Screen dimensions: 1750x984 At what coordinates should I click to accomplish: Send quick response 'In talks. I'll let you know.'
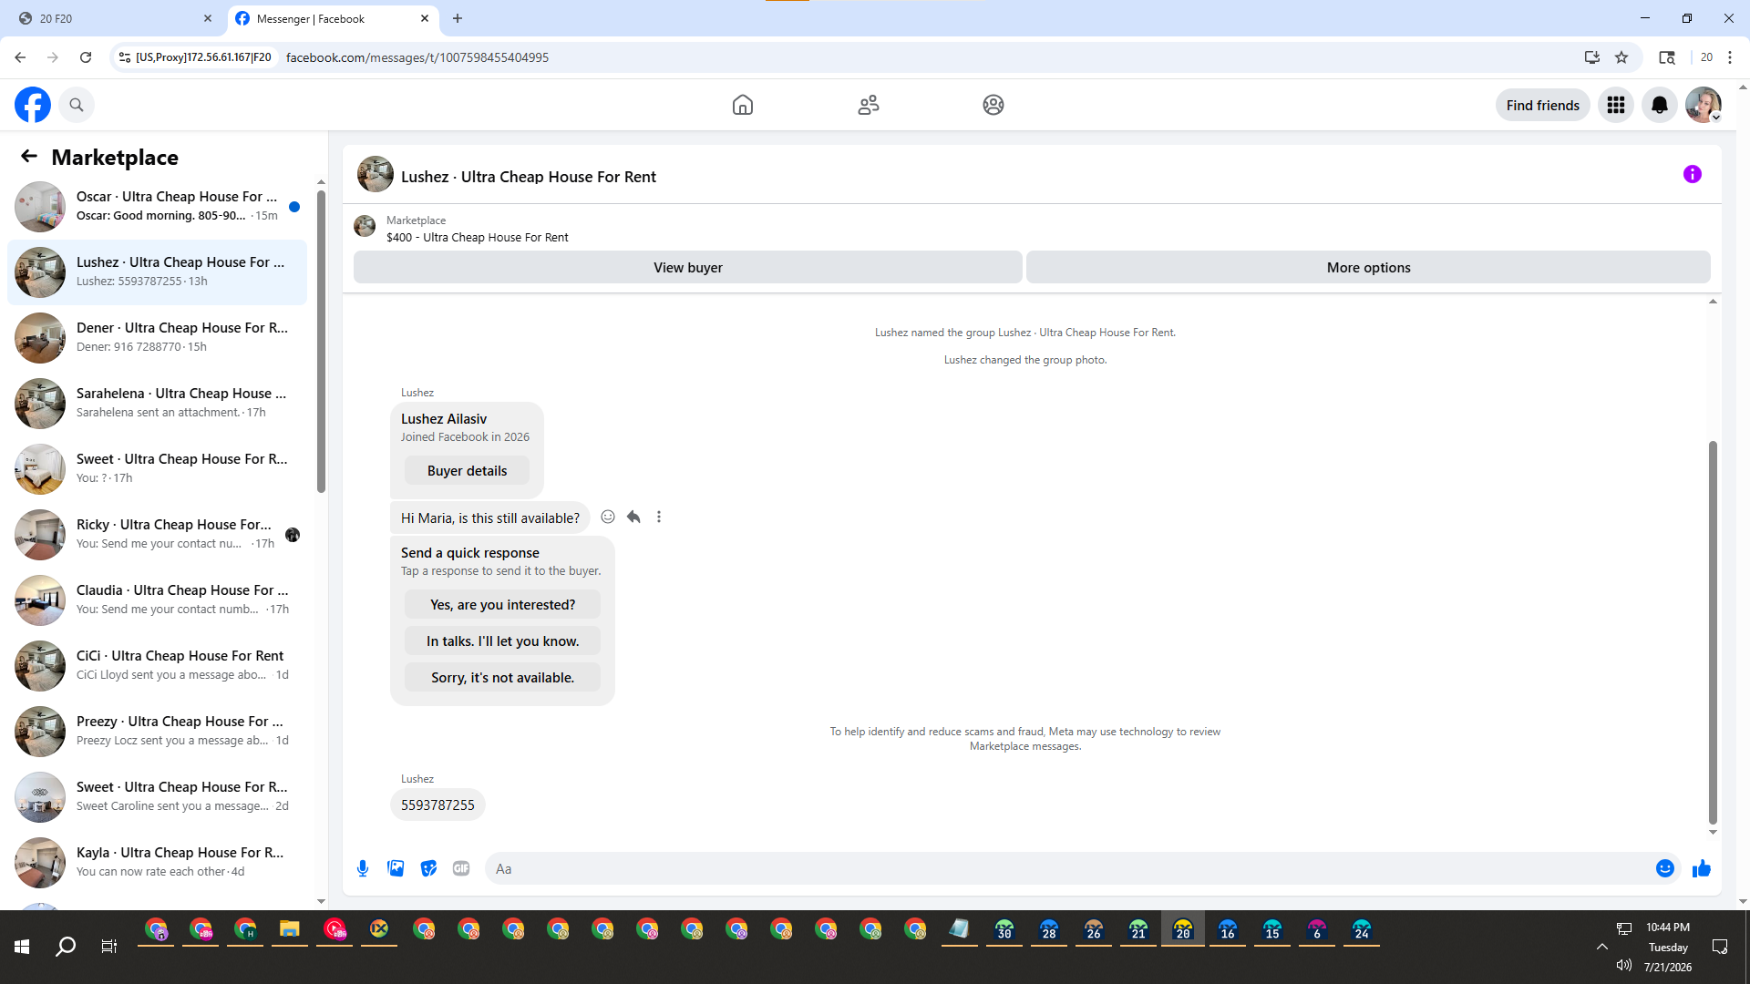502,641
